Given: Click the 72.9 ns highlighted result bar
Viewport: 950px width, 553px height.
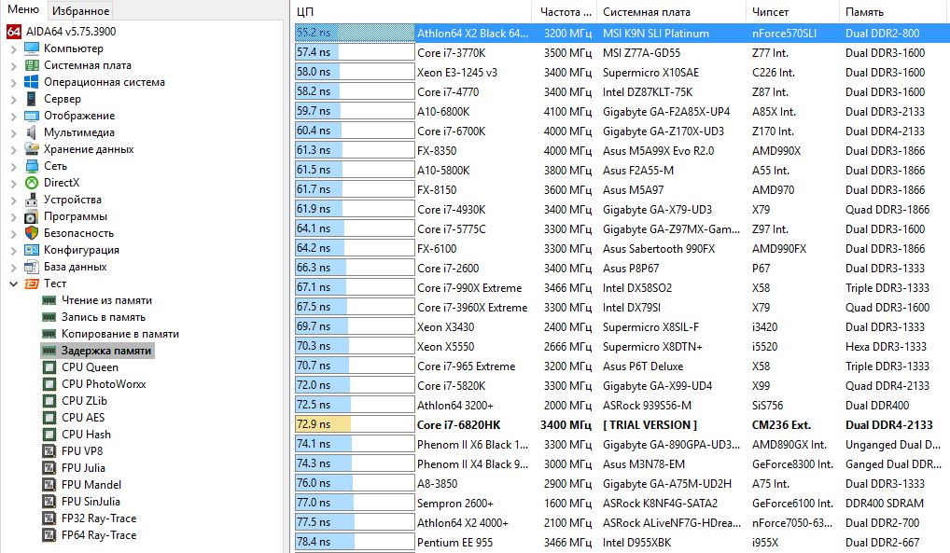Looking at the screenshot, I should tap(355, 424).
